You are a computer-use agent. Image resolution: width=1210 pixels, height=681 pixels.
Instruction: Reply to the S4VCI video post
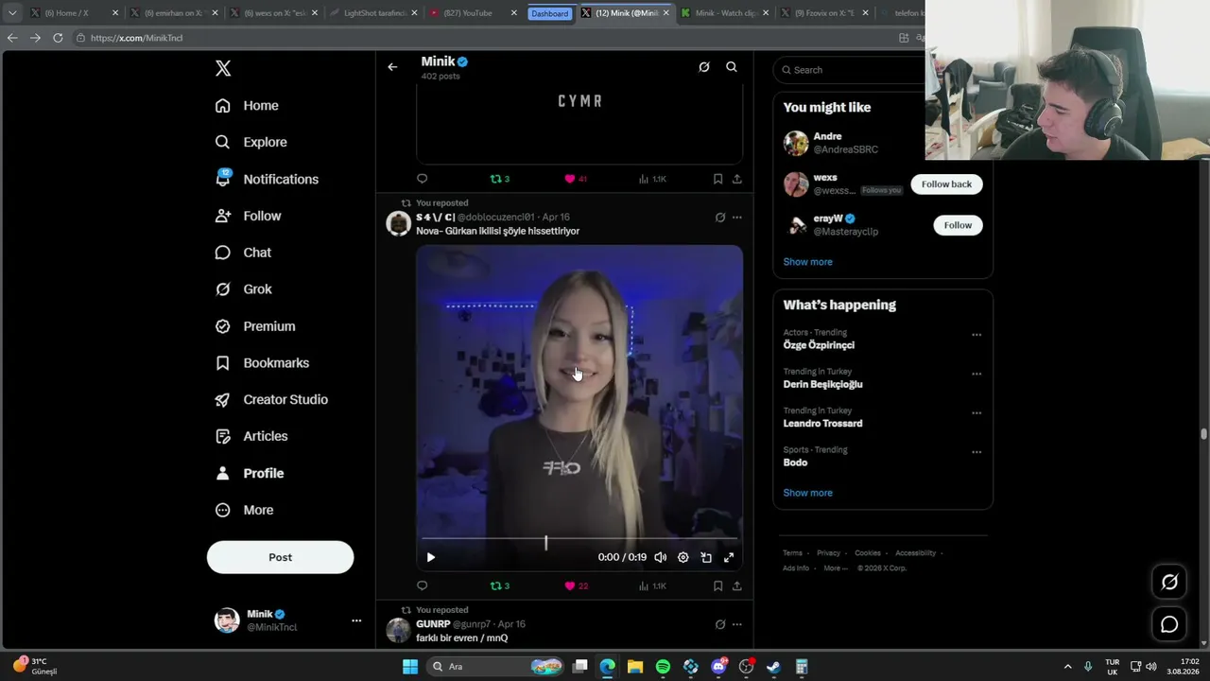tap(423, 586)
